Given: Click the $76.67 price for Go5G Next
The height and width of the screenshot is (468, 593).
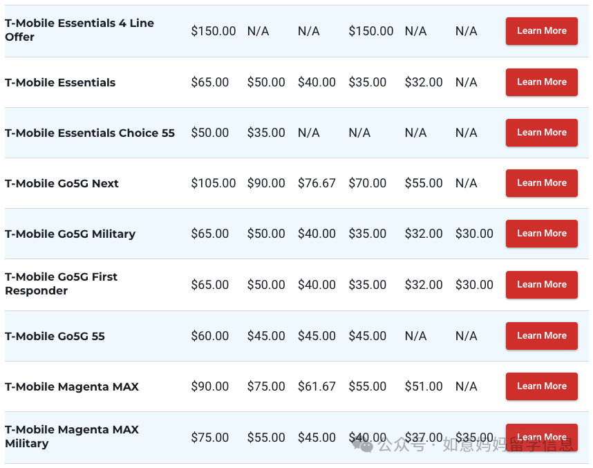Looking at the screenshot, I should [317, 183].
